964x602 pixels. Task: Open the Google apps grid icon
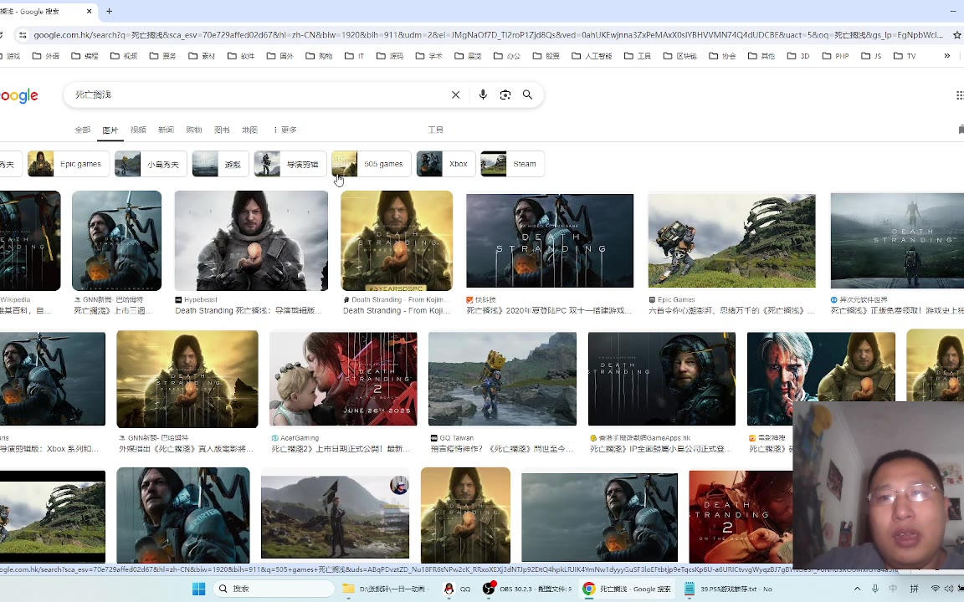tap(959, 94)
